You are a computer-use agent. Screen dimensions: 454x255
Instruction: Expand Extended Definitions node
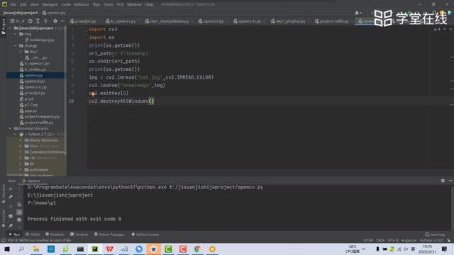(x=21, y=152)
